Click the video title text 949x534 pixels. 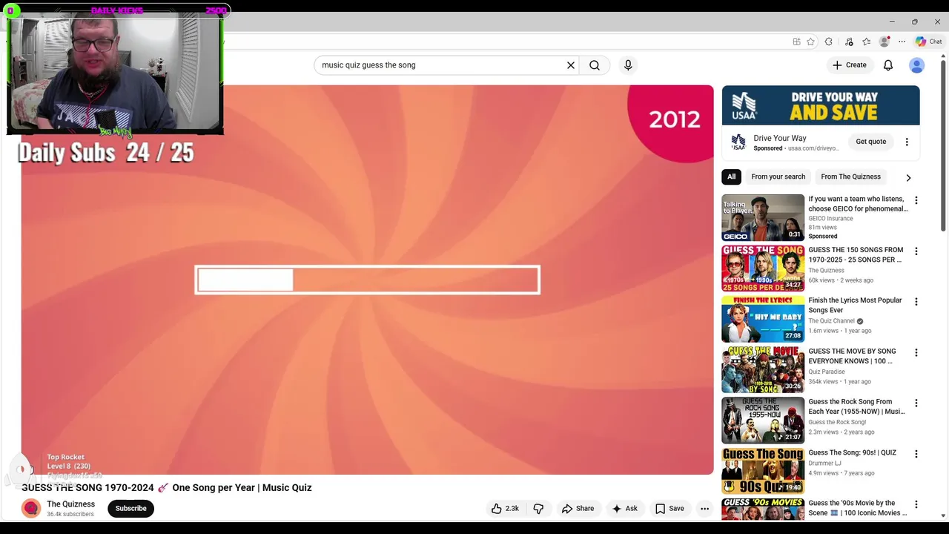[167, 488]
